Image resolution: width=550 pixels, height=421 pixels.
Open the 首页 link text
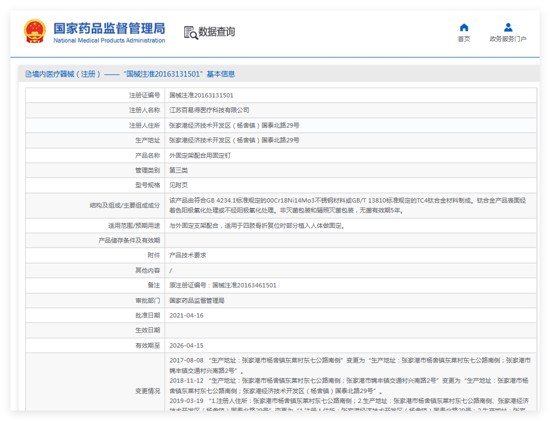[464, 39]
